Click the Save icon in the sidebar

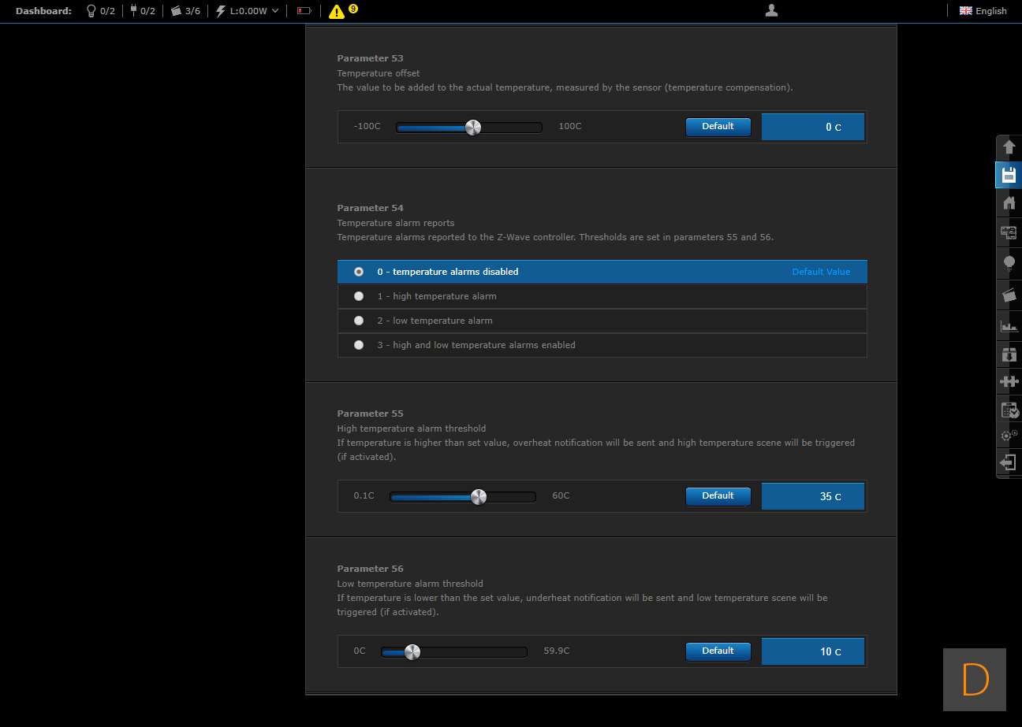point(1008,175)
